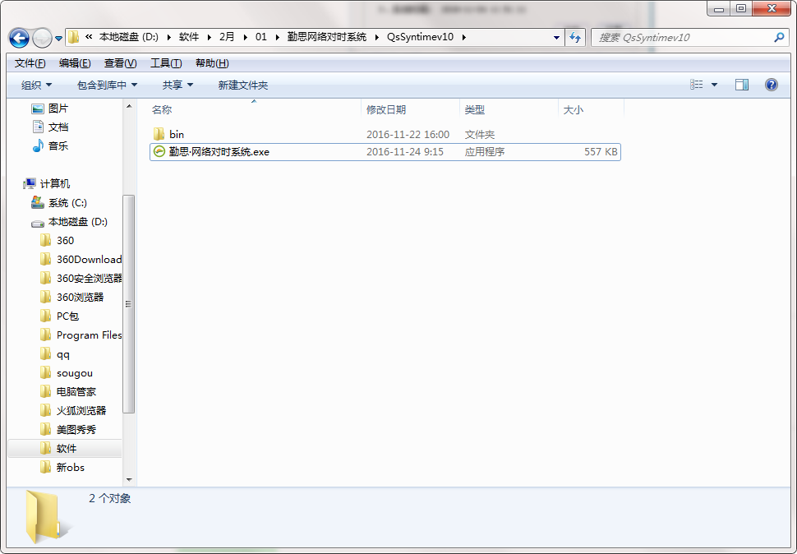Open the 新obs folder
797x554 pixels.
coord(62,467)
